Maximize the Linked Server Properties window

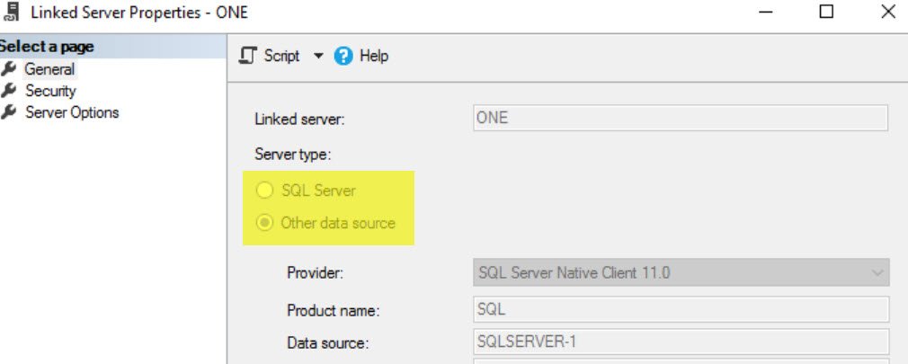[x=826, y=13]
